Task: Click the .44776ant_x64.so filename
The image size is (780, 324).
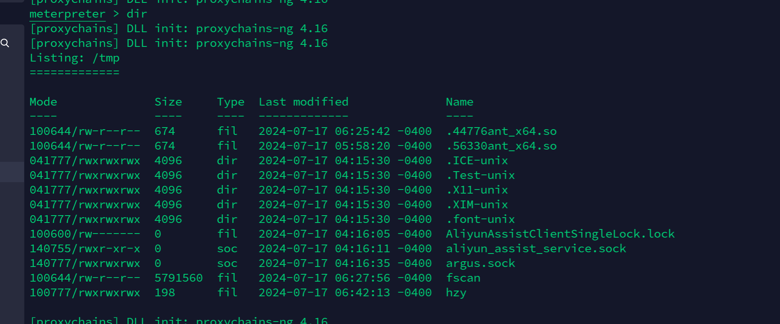Action: [501, 131]
